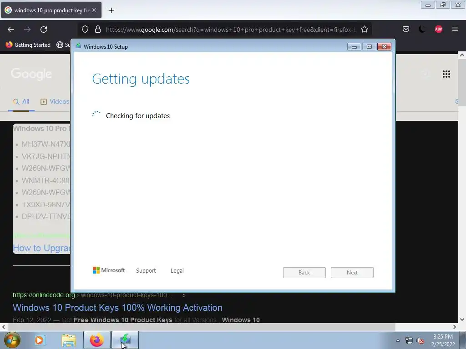Switch to Firefox taskbar button

click(x=96, y=340)
